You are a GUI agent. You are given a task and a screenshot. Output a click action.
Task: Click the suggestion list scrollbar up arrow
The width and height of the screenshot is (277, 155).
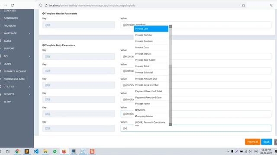point(170,27)
